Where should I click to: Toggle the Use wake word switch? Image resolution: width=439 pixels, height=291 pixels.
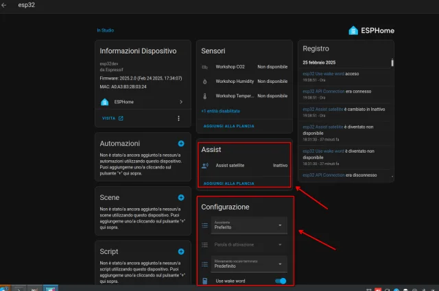280,281
